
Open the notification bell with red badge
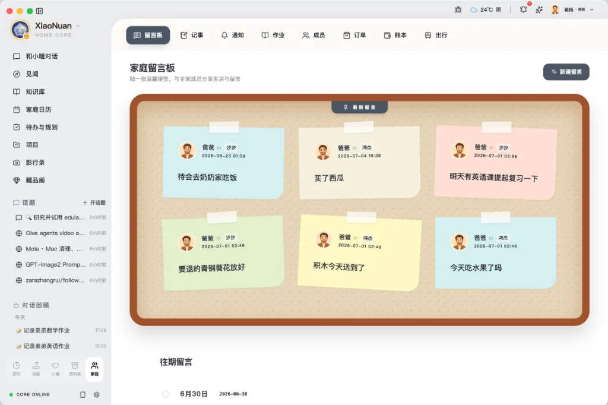(524, 10)
